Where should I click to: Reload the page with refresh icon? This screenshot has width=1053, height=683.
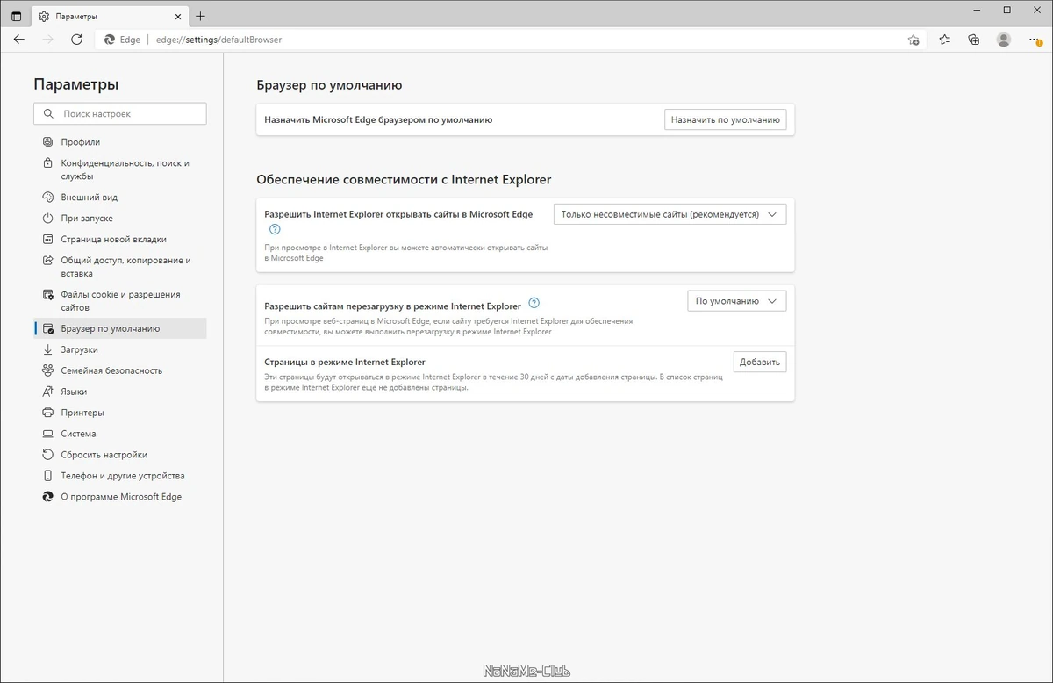coord(76,40)
